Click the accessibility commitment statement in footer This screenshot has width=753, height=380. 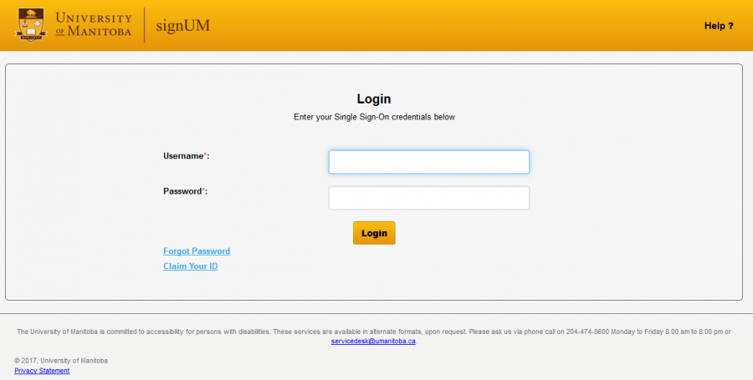pyautogui.click(x=251, y=332)
